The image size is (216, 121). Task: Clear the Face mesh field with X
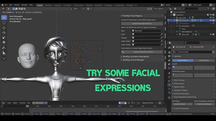pos(161,31)
